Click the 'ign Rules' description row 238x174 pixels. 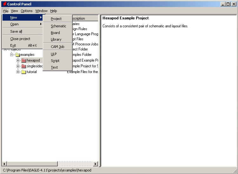coord(80,29)
